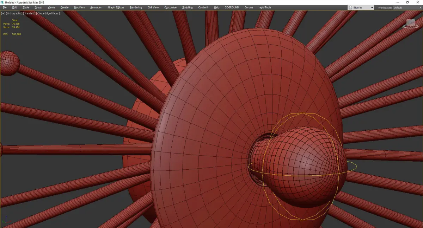Click the 3ds Max application icon
Image resolution: width=423 pixels, height=228 pixels.
(2, 2)
